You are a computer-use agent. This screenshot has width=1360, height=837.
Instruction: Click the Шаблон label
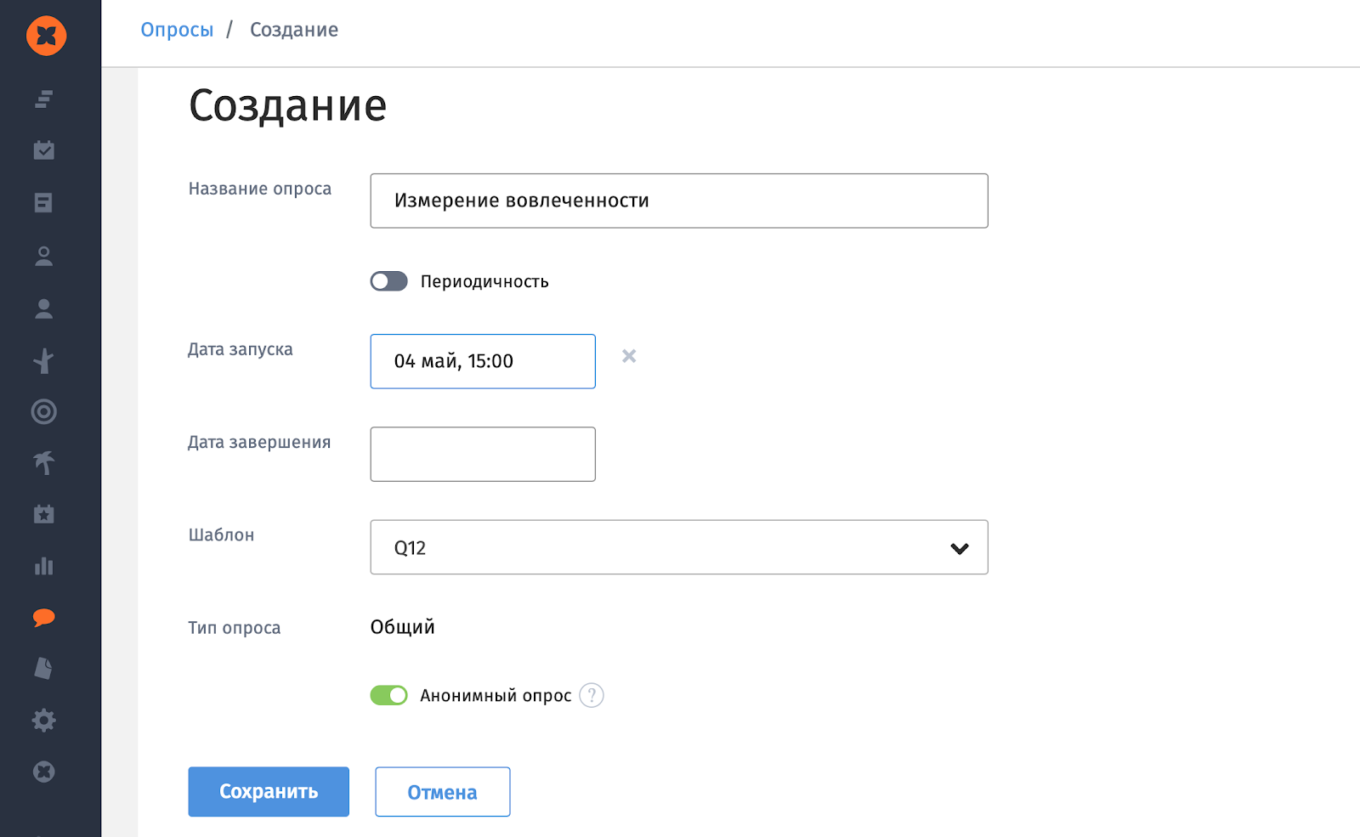tap(221, 535)
